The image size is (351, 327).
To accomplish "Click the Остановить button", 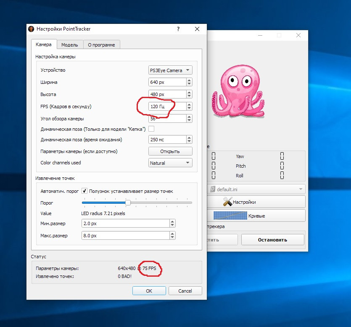I will tap(273, 240).
